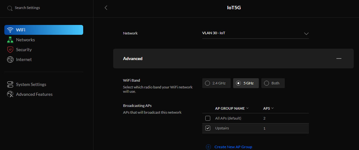Click the Security shield icon

pyautogui.click(x=10, y=50)
